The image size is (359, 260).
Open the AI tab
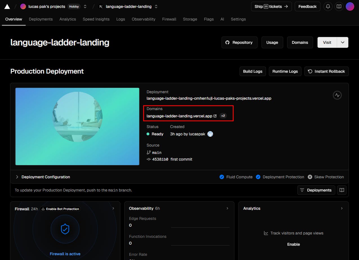[222, 19]
